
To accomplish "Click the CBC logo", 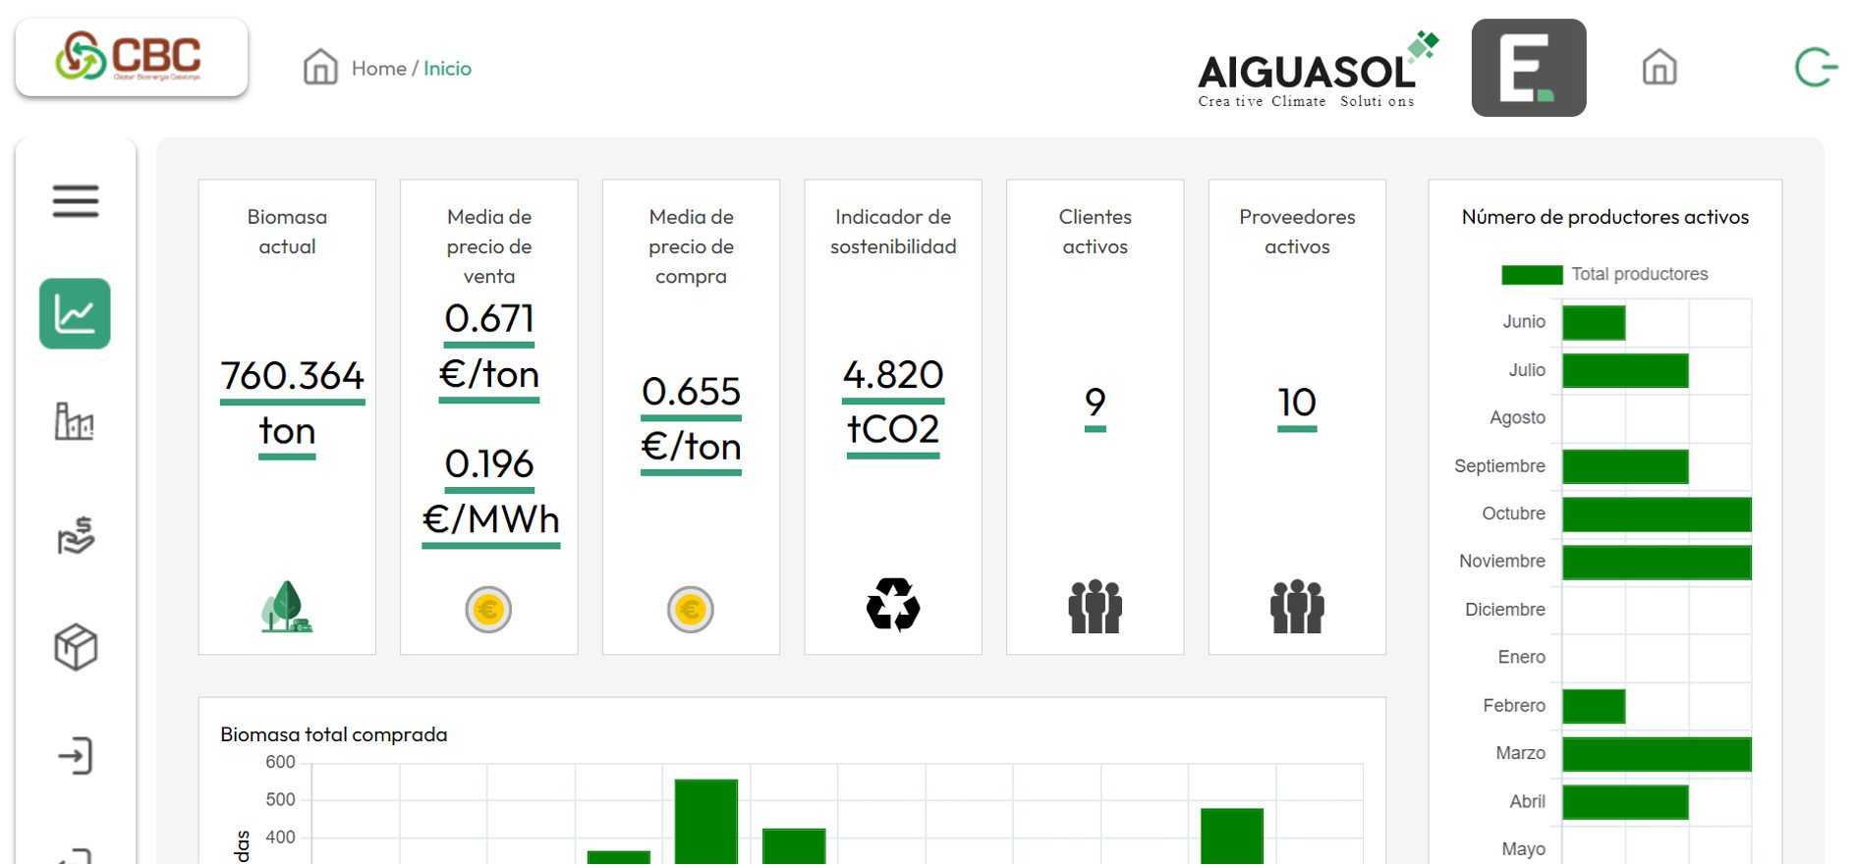I will point(132,57).
